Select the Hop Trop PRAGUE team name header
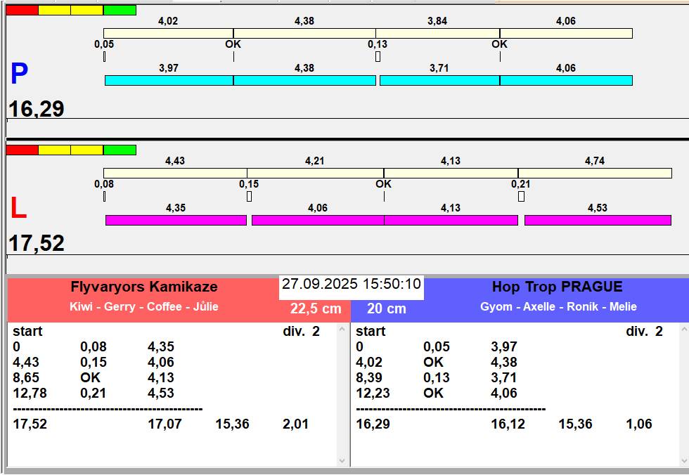689x475 pixels. point(557,287)
